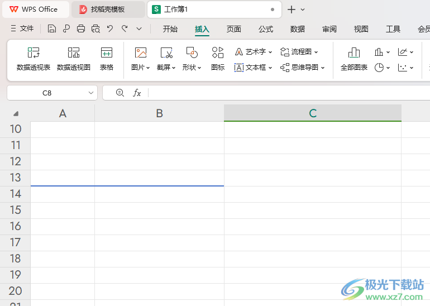
Task: Switch to the 开始 ribbon tab
Action: [x=170, y=29]
